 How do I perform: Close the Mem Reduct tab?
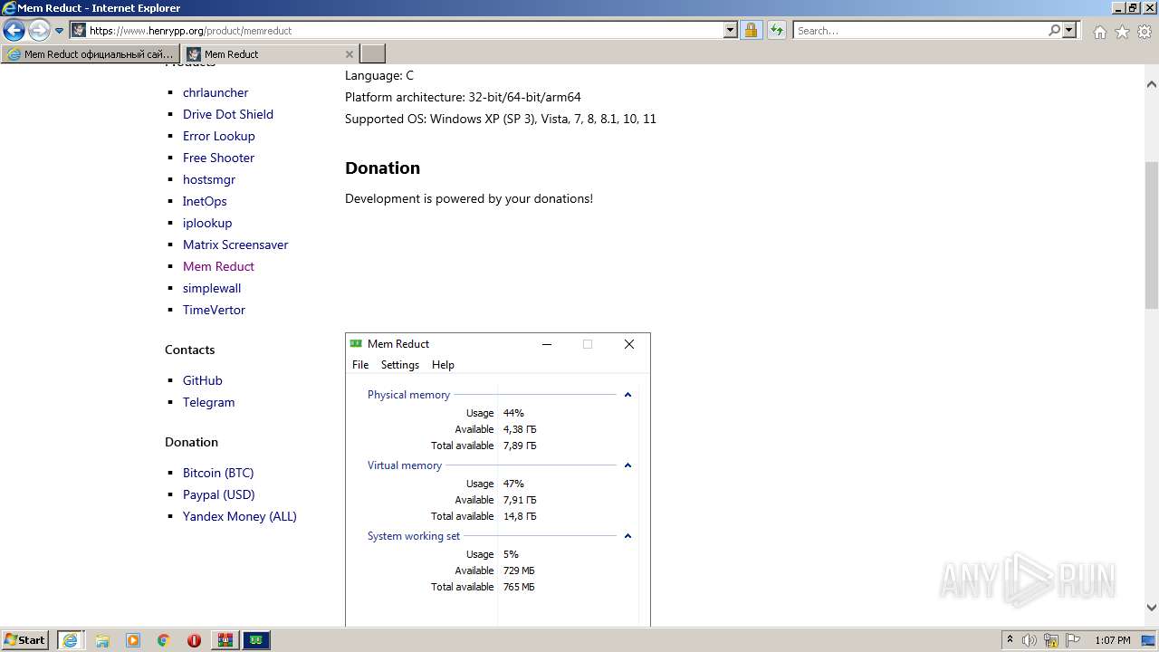coord(350,54)
